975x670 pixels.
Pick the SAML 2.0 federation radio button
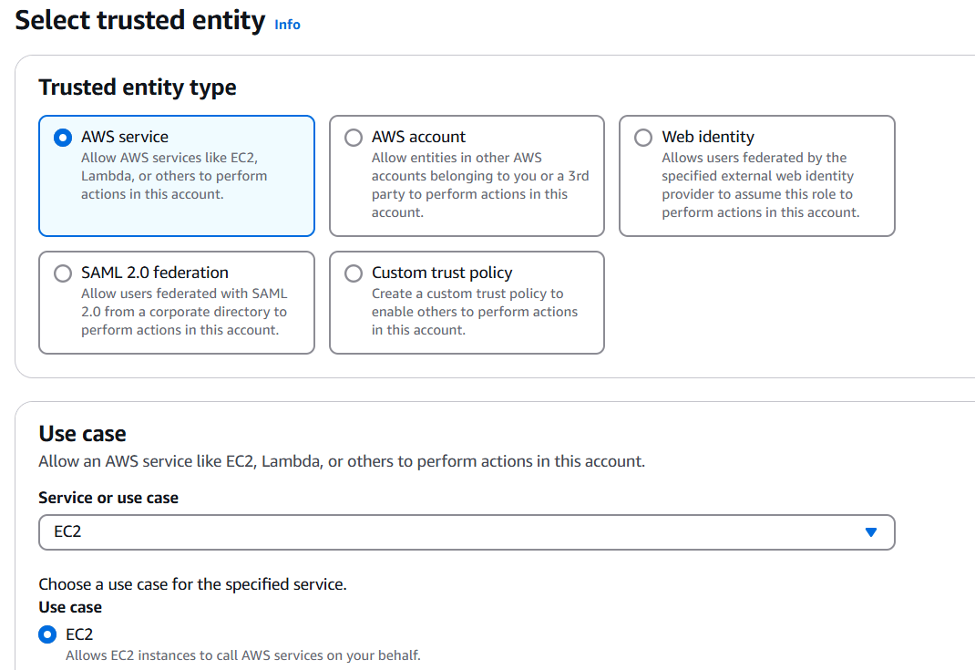coord(63,273)
